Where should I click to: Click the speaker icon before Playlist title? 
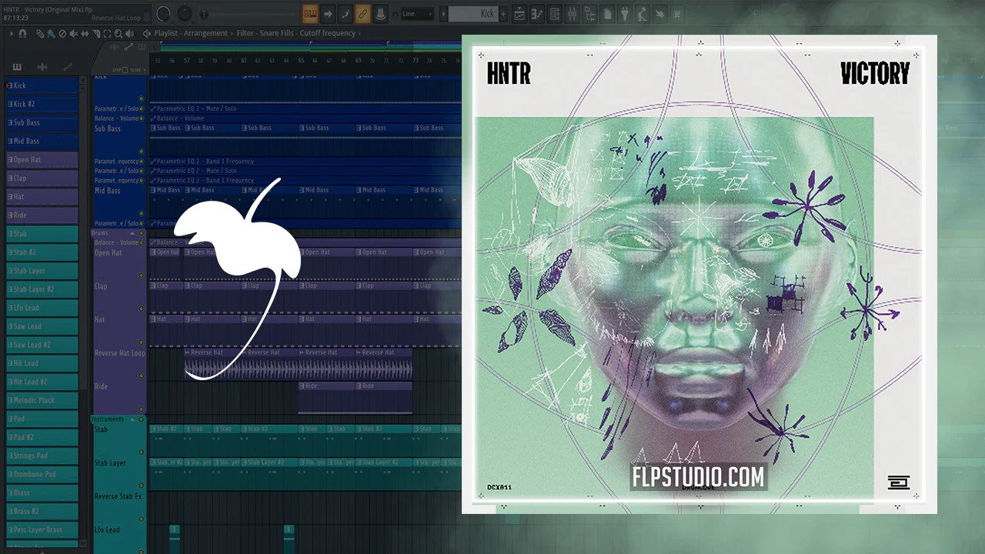(x=147, y=33)
